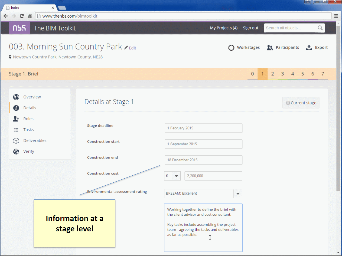Click The BIM Toolkit title
342x256 pixels.
point(55,28)
